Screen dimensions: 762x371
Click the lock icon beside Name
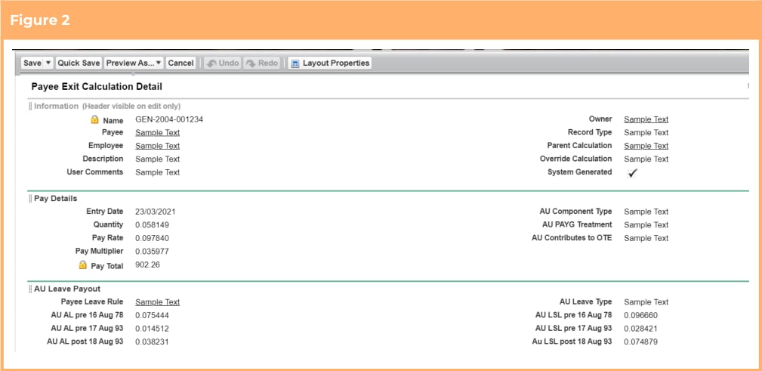click(94, 119)
